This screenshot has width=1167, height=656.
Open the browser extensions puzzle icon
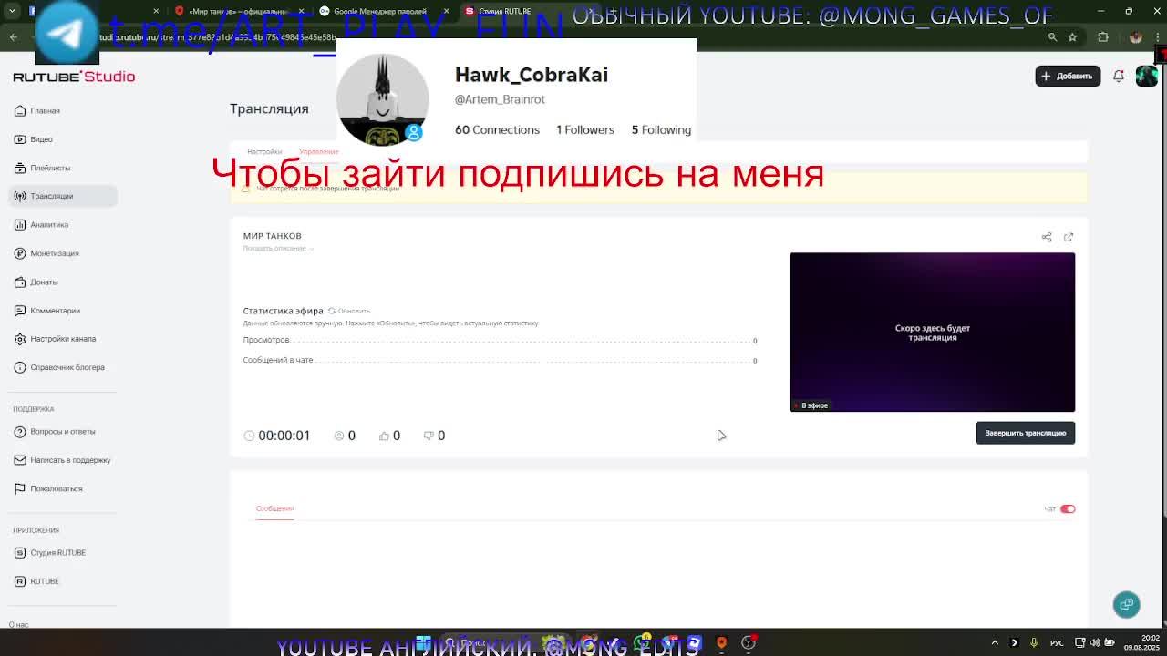pos(1103,37)
